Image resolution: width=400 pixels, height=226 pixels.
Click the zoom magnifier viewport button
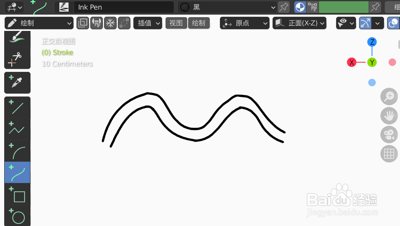(389, 96)
